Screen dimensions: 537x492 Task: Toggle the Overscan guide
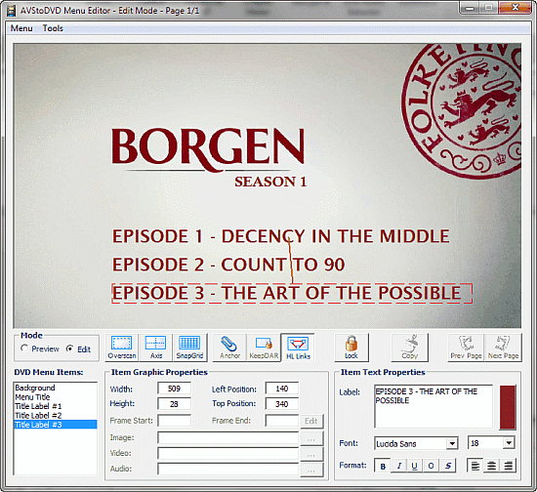pyautogui.click(x=122, y=348)
